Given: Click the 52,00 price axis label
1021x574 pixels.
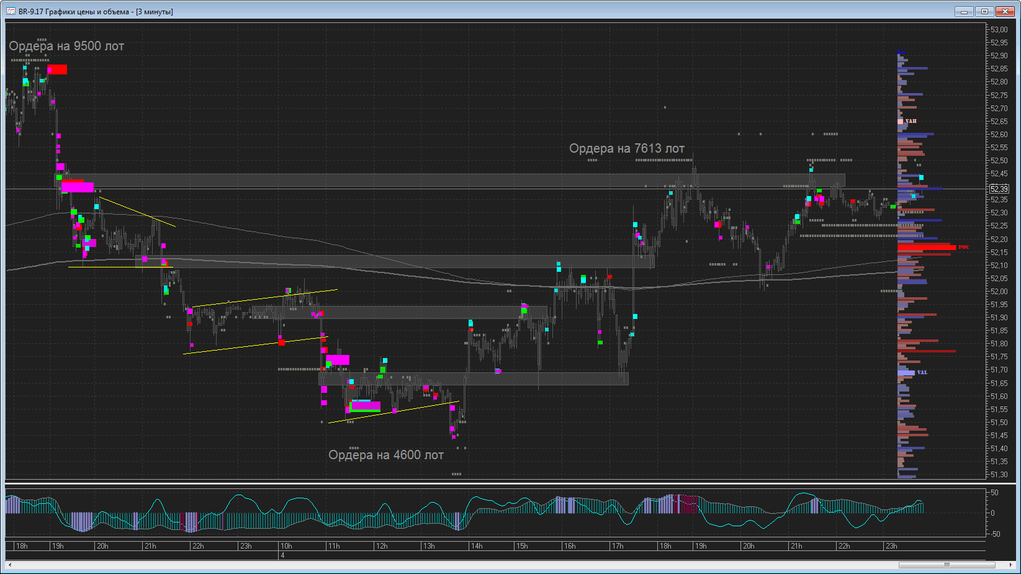Looking at the screenshot, I should [x=999, y=291].
